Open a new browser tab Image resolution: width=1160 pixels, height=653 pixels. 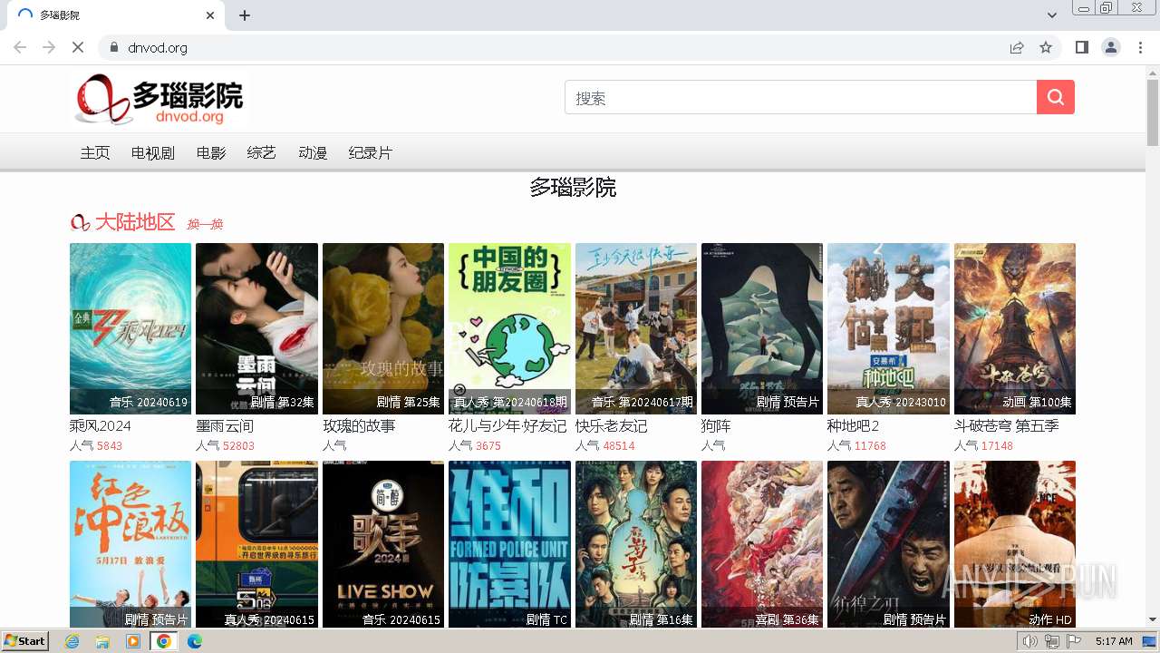pyautogui.click(x=245, y=15)
